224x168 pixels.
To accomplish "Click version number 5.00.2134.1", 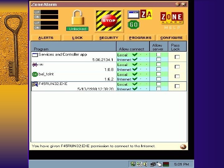I will [x=103, y=60].
